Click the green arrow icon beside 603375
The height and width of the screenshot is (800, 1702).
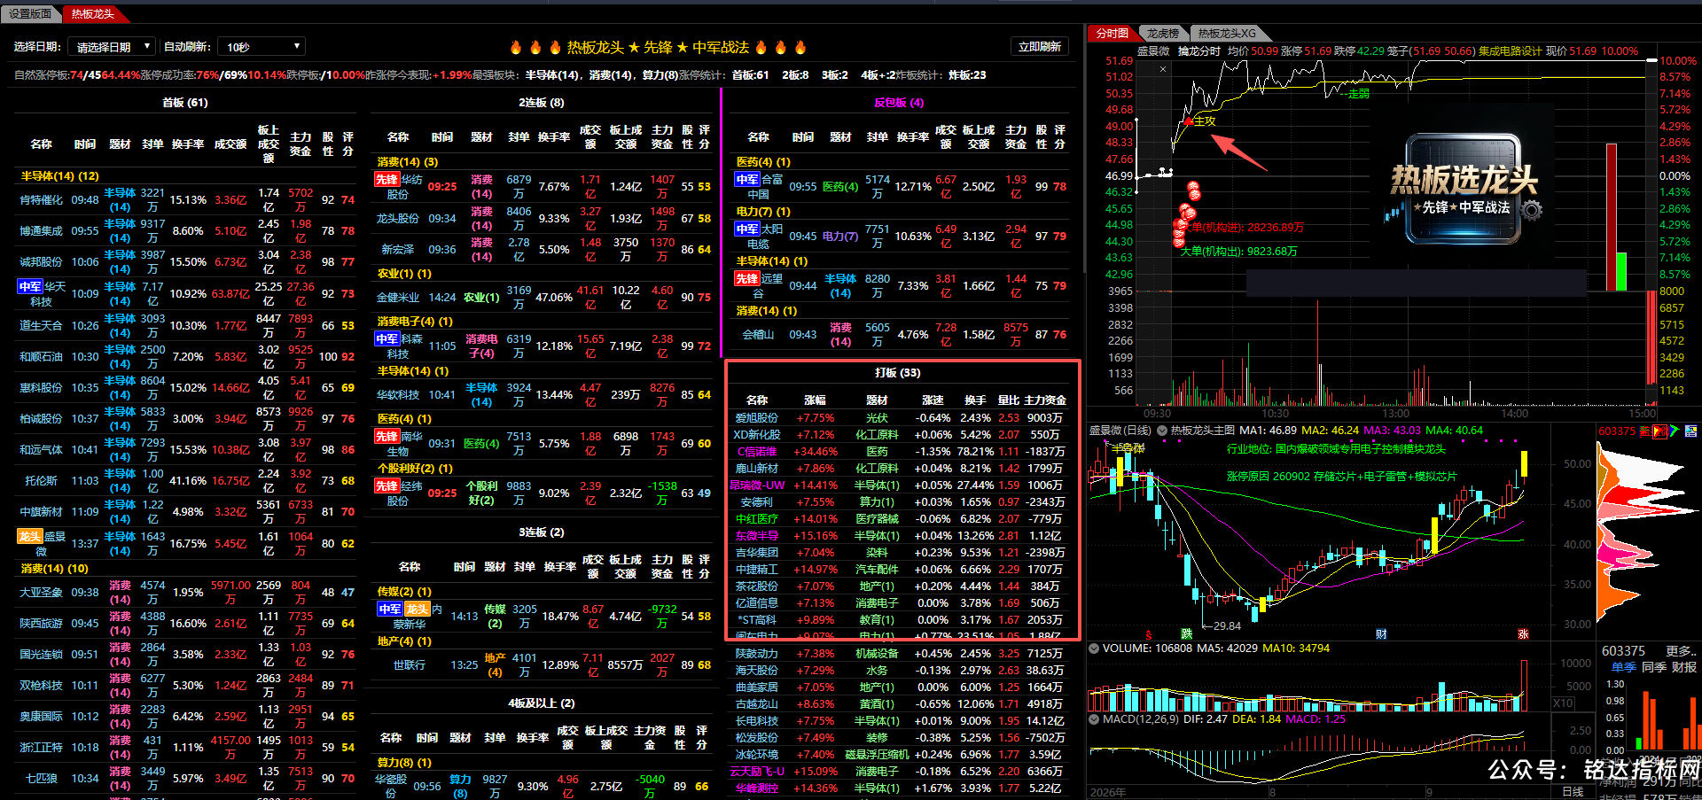[x=1675, y=431]
